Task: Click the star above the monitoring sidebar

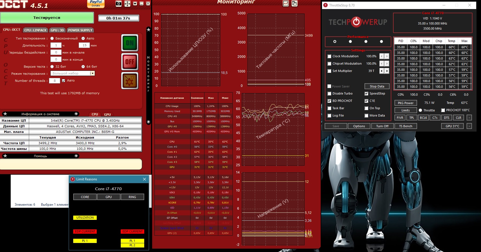Action: [148, 29]
